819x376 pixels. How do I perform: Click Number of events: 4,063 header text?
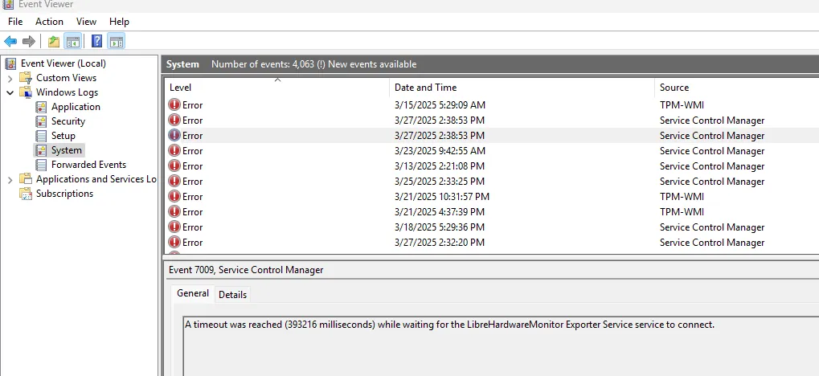pyautogui.click(x=263, y=64)
